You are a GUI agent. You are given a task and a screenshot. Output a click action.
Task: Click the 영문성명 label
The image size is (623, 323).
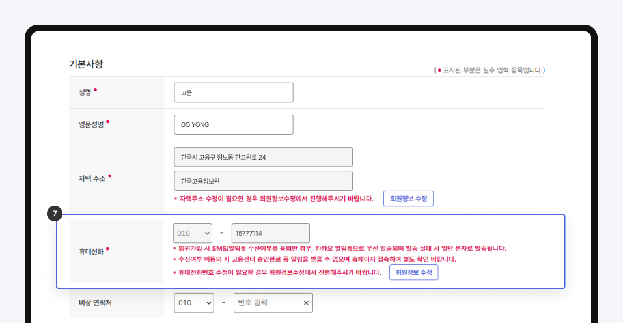point(91,124)
